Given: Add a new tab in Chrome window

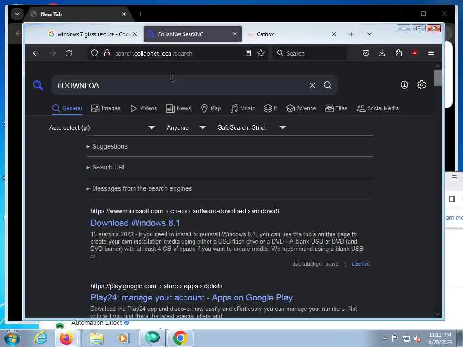Looking at the screenshot, I should point(140,14).
